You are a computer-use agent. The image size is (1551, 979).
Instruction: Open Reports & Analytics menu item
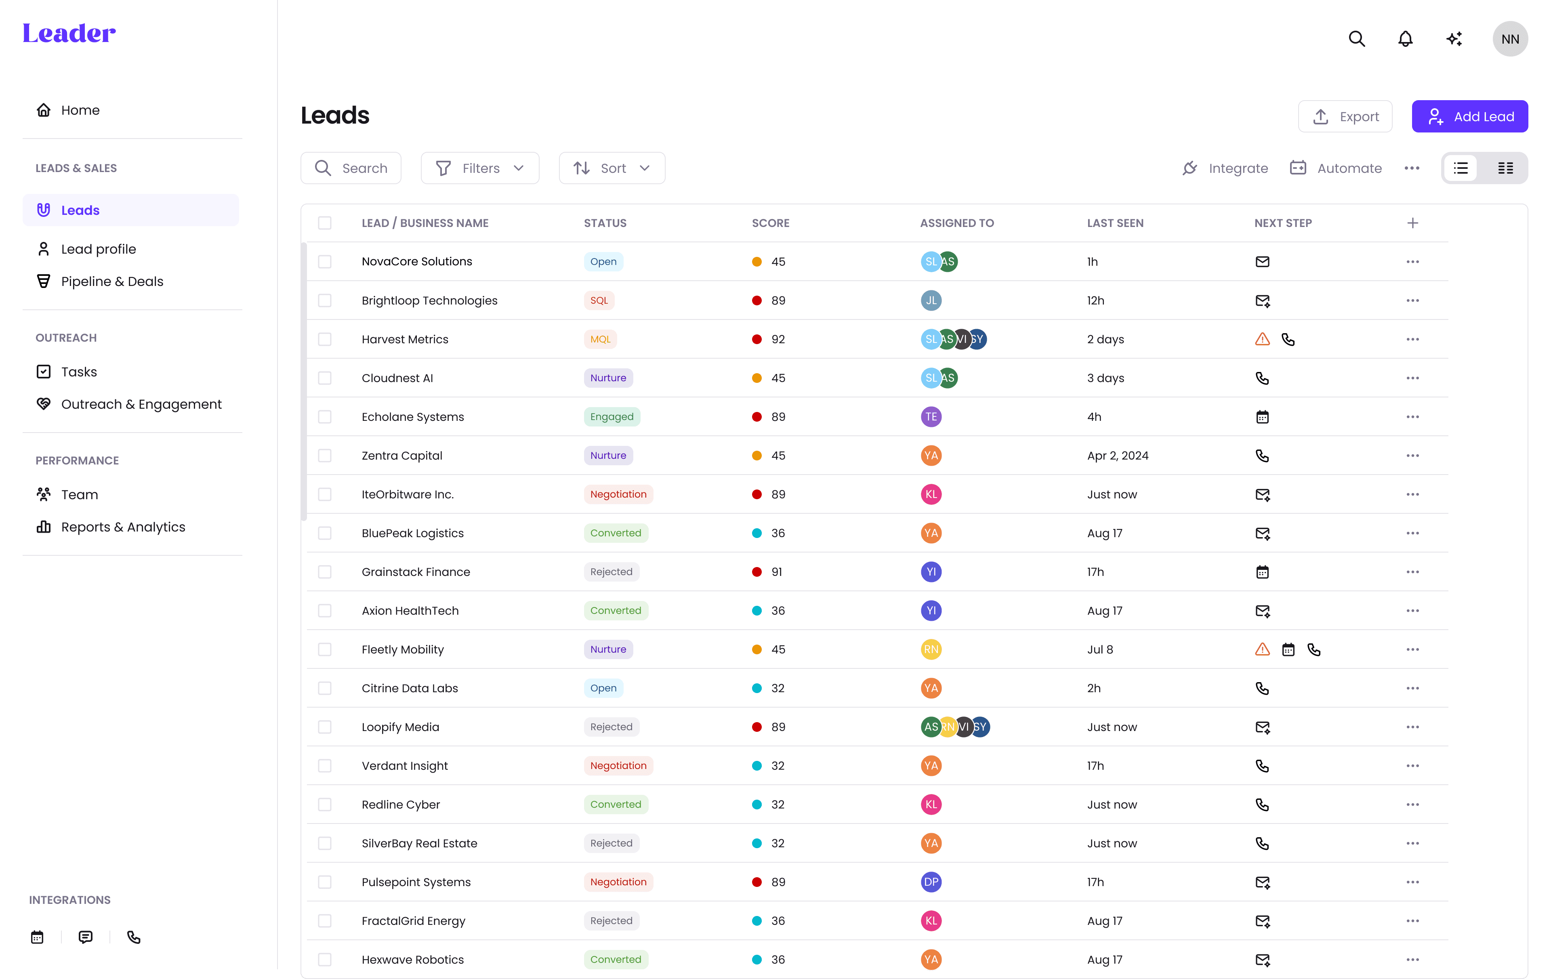click(123, 527)
